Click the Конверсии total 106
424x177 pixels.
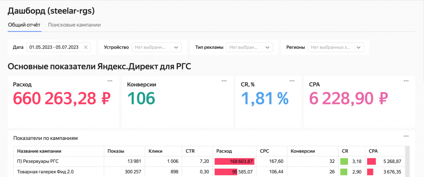click(141, 98)
